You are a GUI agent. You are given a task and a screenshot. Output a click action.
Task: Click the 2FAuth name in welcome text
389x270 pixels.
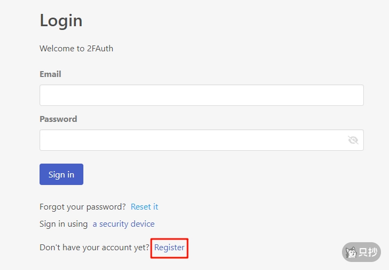point(100,49)
